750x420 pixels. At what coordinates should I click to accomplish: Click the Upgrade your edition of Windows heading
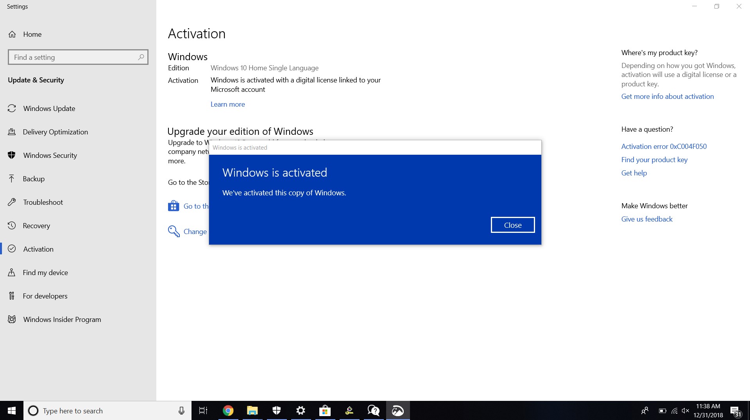240,131
